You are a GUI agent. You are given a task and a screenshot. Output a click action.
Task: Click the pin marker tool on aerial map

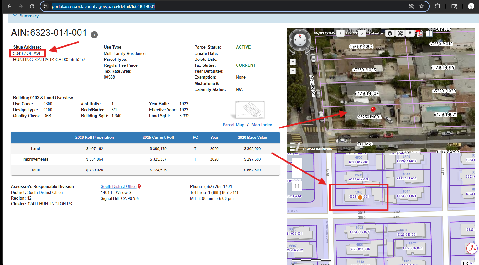coord(410,33)
